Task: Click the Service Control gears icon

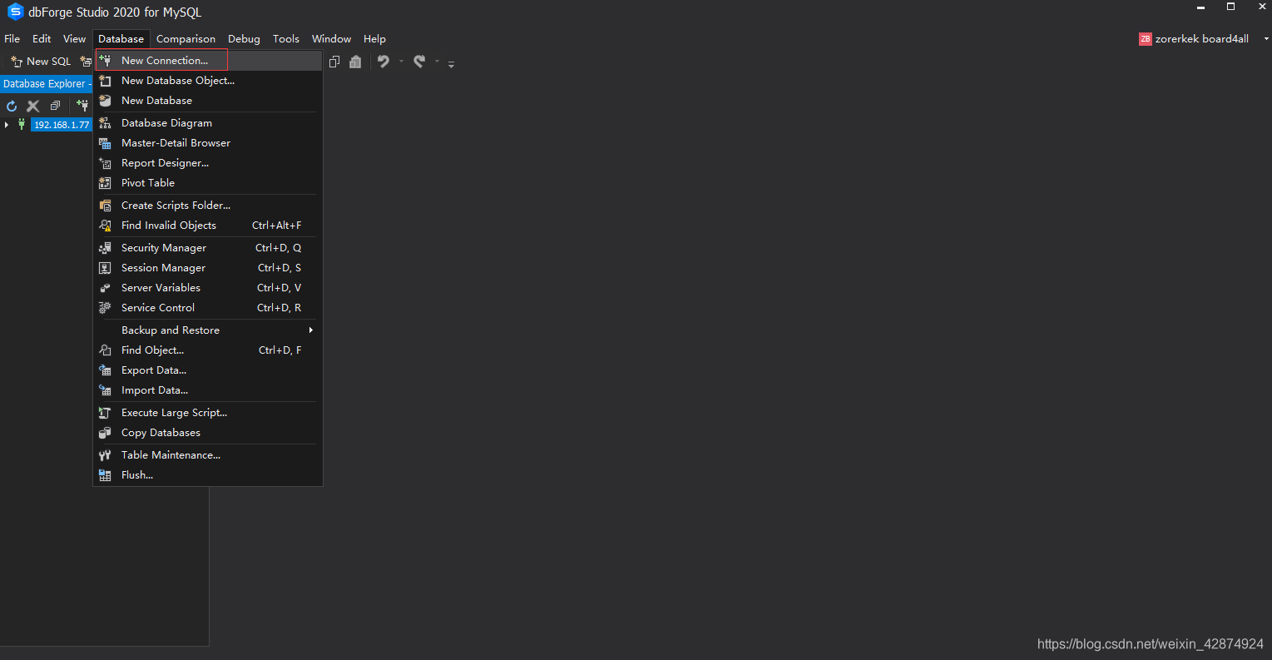Action: (x=105, y=308)
